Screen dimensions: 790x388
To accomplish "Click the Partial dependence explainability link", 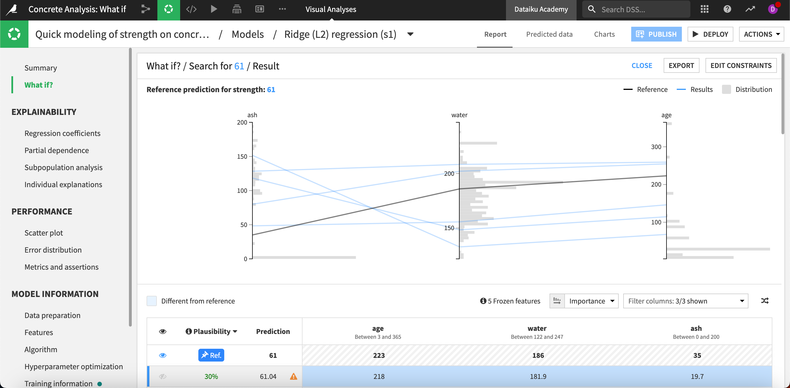I will click(x=56, y=150).
